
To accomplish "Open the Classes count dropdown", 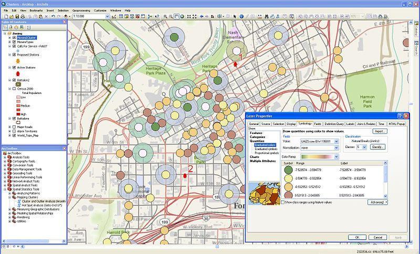I will pos(364,147).
